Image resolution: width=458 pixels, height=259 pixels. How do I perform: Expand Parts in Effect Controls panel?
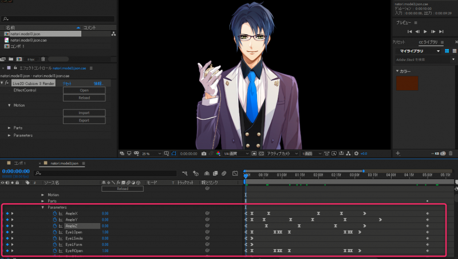[x=9, y=128]
